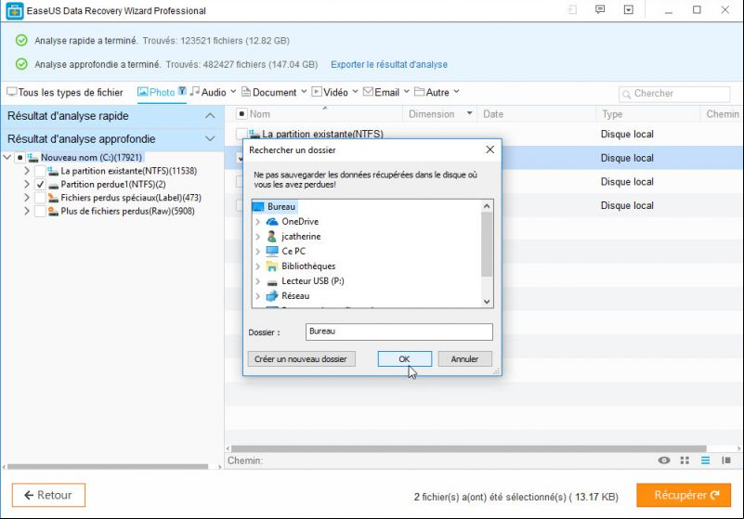Uncheck Partition perdue1(NTFS) checkbox
The width and height of the screenshot is (744, 519).
40,184
